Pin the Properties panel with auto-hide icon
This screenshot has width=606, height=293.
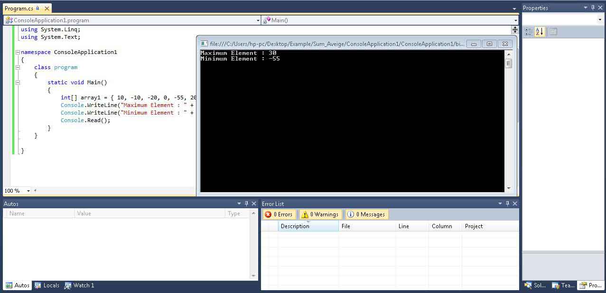tap(593, 8)
